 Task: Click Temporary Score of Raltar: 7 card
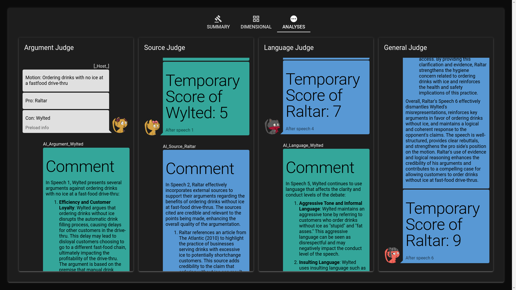tap(326, 97)
